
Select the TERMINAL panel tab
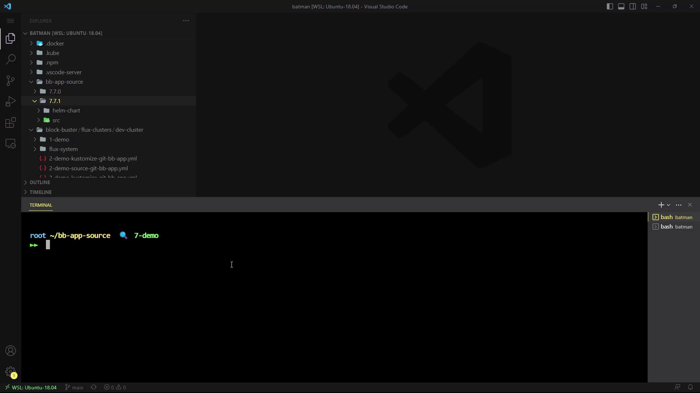(41, 205)
